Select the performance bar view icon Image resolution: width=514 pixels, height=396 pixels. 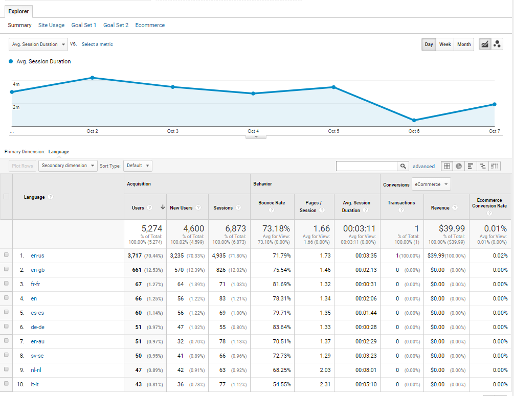pos(470,166)
